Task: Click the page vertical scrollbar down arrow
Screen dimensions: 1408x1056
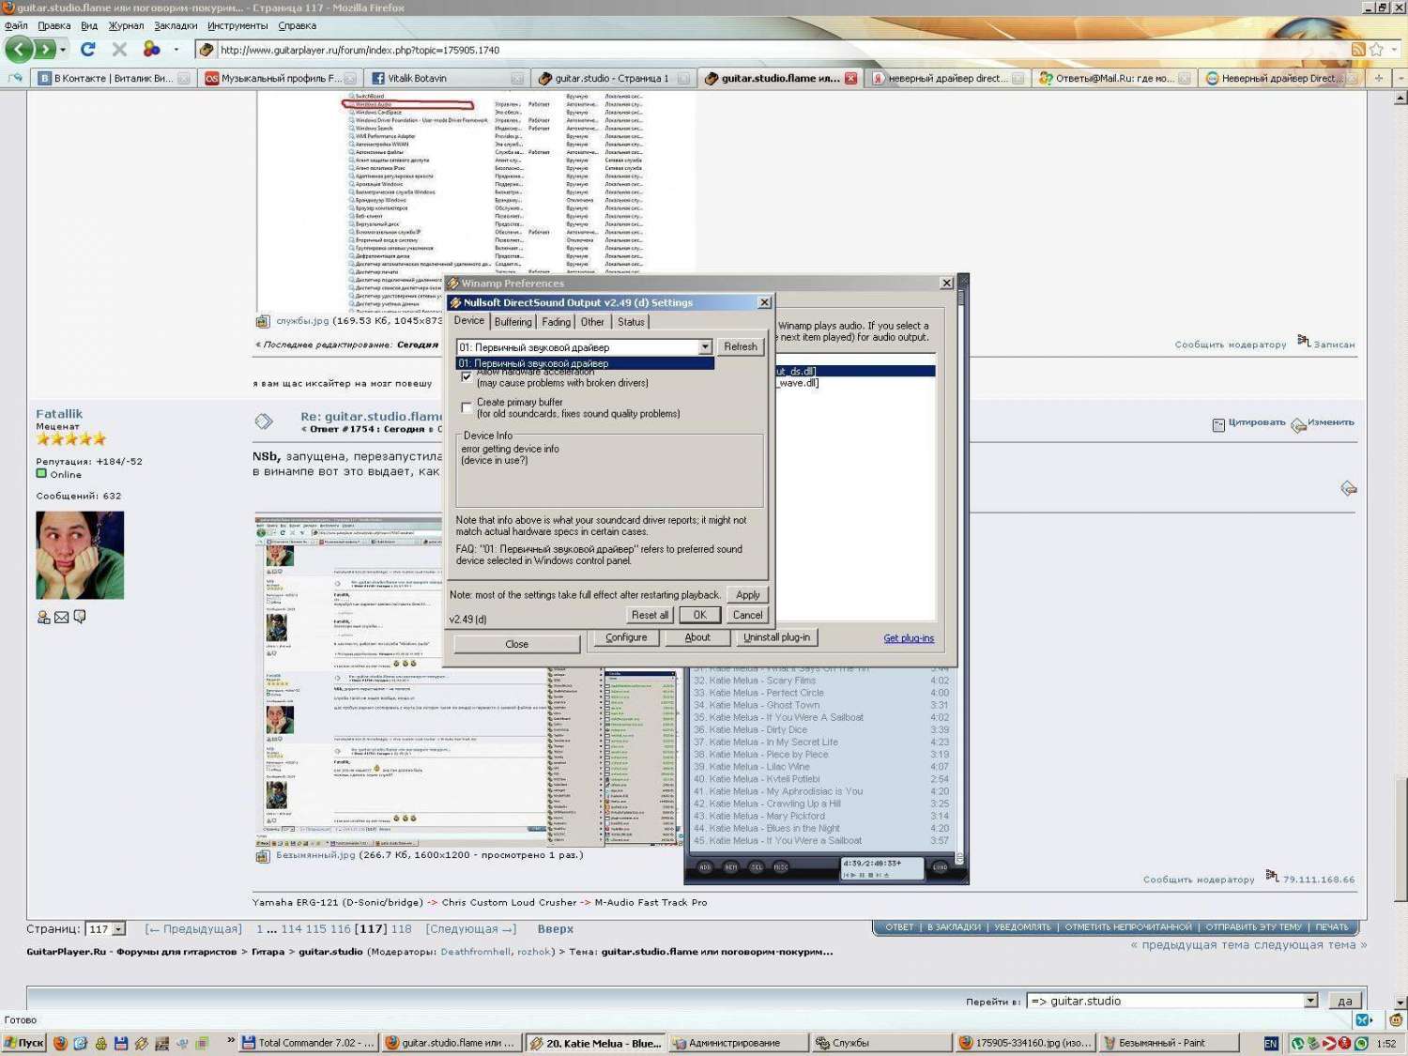Action: 1400,1002
